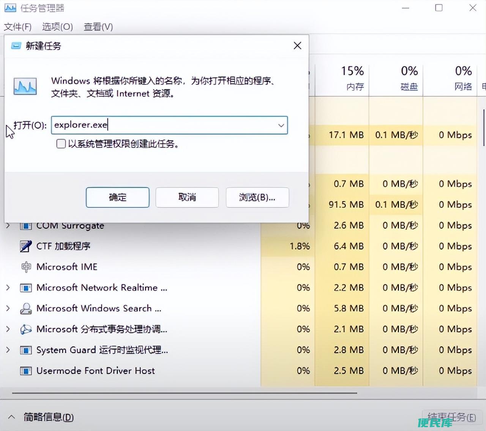Click the 1.8% CPU value of CTF row
The width and height of the screenshot is (486, 431).
300,246
